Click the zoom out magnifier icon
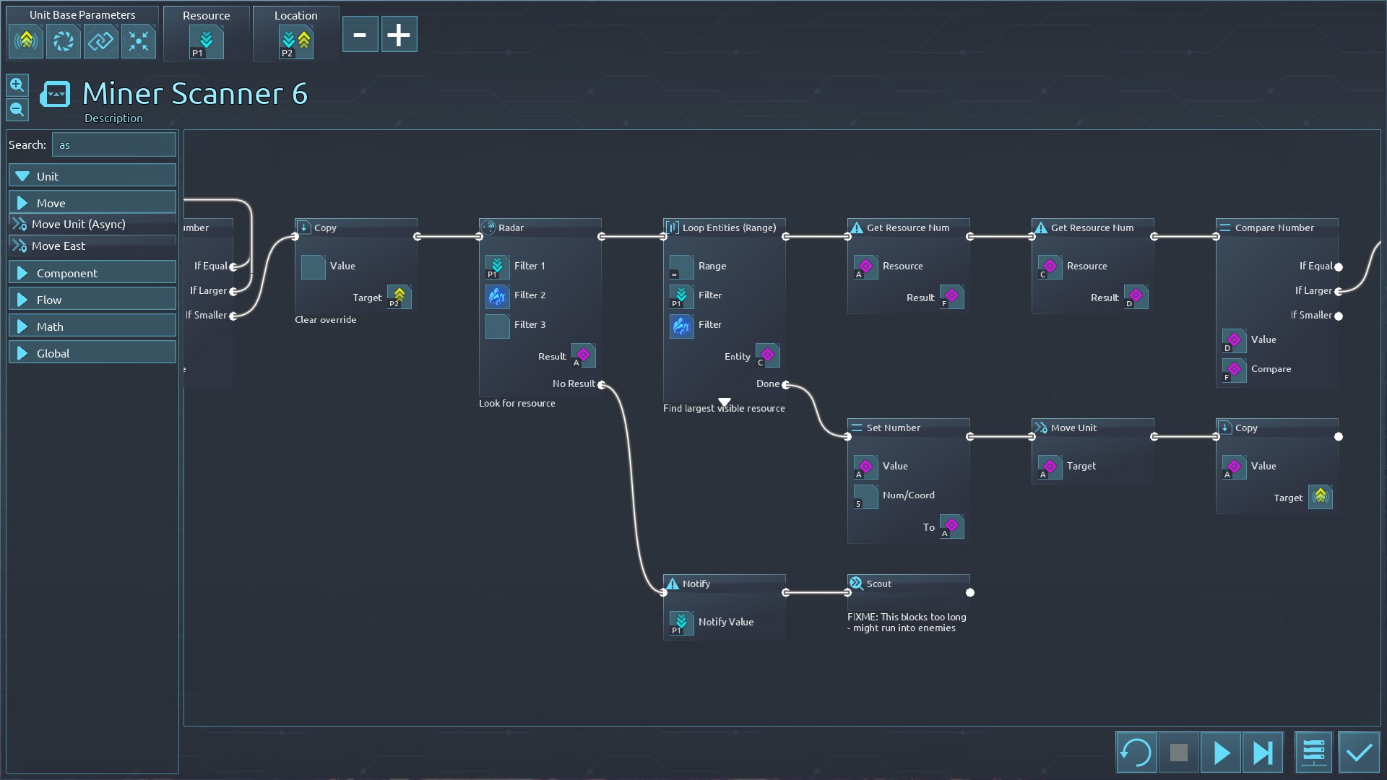This screenshot has height=780, width=1387. coord(17,110)
